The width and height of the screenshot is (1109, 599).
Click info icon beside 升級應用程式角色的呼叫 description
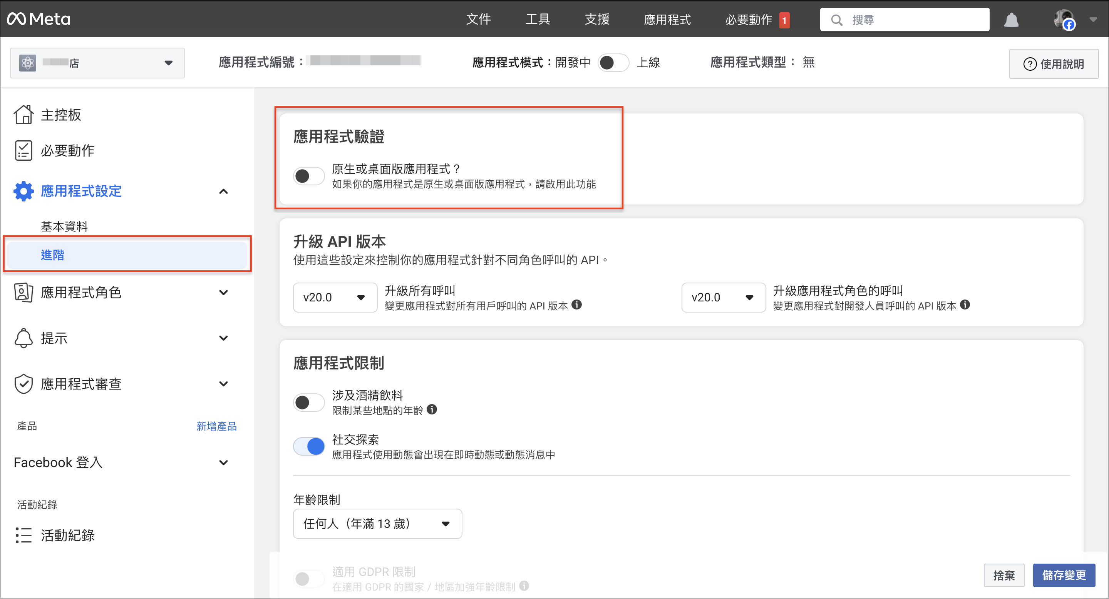(x=965, y=304)
